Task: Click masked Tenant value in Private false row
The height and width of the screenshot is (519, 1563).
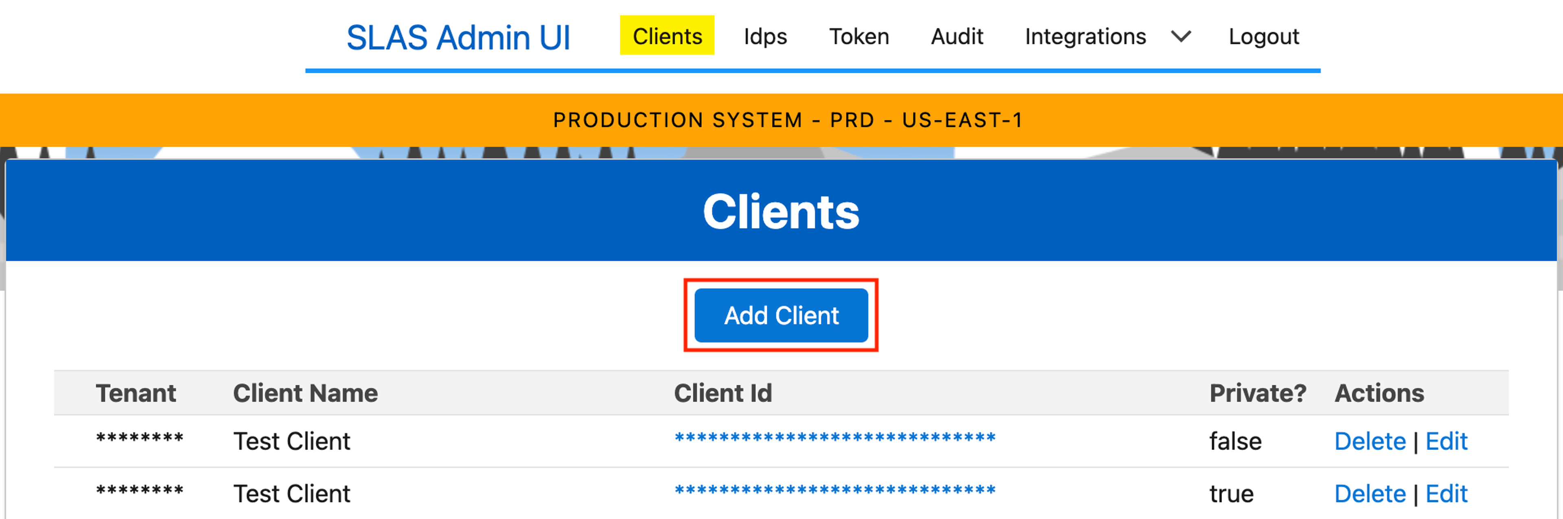Action: [140, 438]
